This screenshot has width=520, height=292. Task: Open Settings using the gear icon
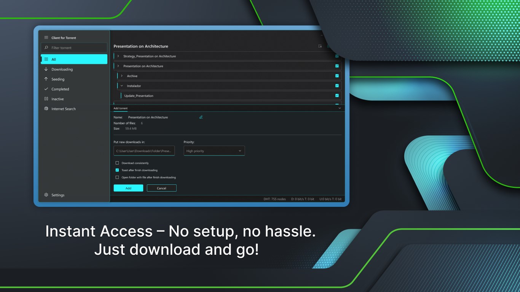pyautogui.click(x=46, y=195)
